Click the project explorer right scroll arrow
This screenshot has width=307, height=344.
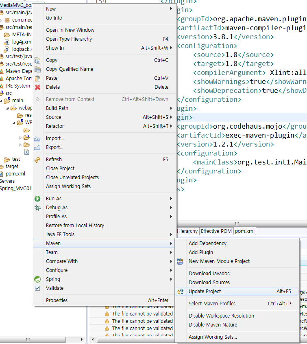pyautogui.click(x=82, y=340)
